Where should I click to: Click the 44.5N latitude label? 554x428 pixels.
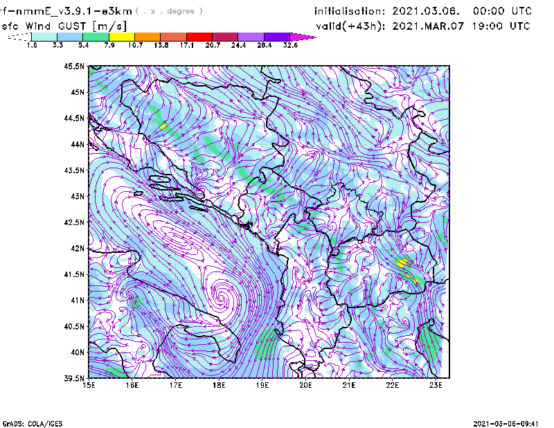pyautogui.click(x=74, y=118)
